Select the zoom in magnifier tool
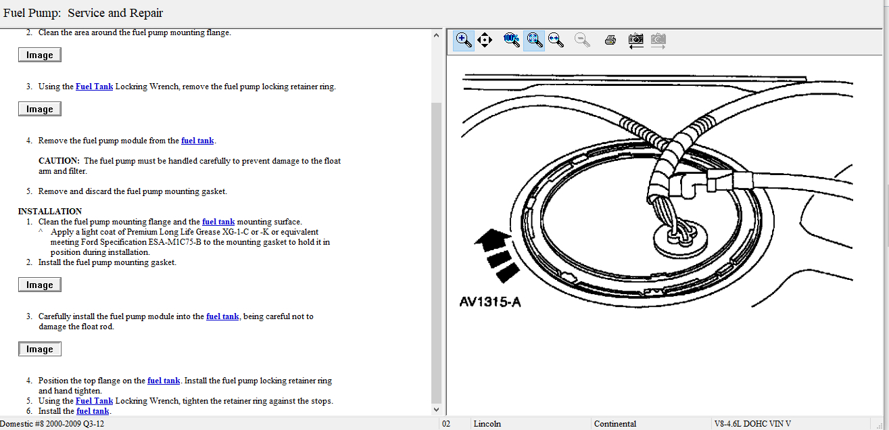The width and height of the screenshot is (889, 430). tap(464, 40)
